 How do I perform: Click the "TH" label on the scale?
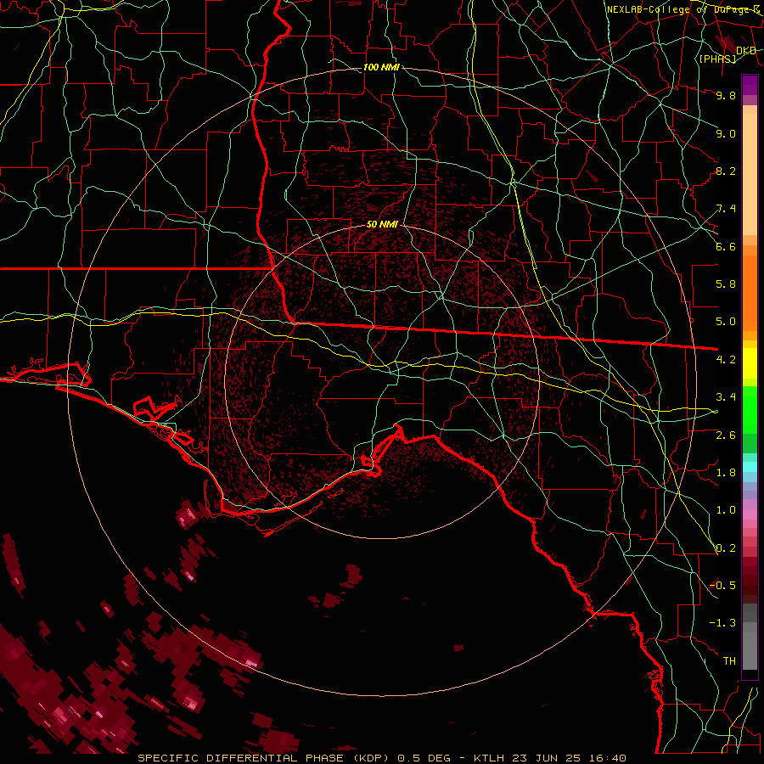729,660
